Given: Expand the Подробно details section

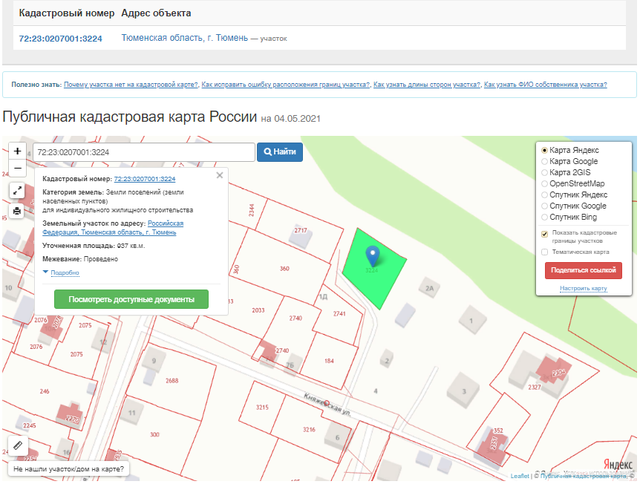Looking at the screenshot, I should coord(65,272).
